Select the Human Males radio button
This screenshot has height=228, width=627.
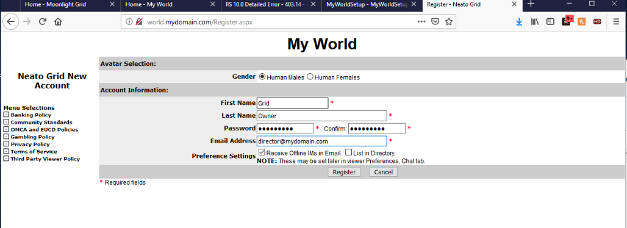[262, 77]
